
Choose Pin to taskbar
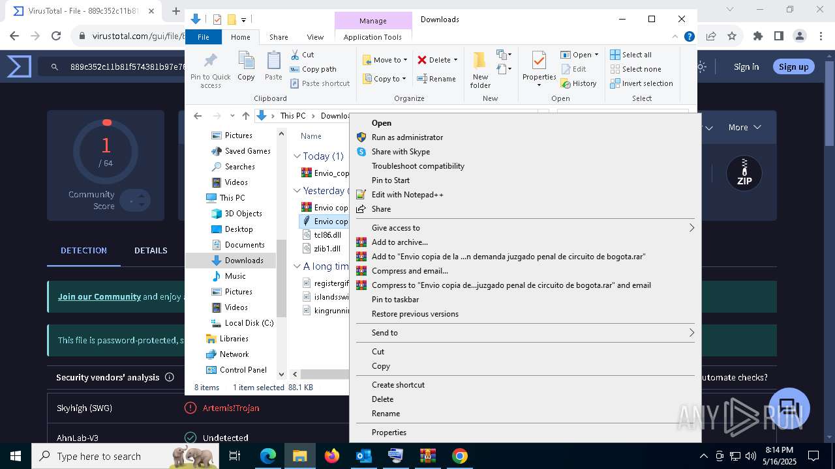pyautogui.click(x=524, y=300)
